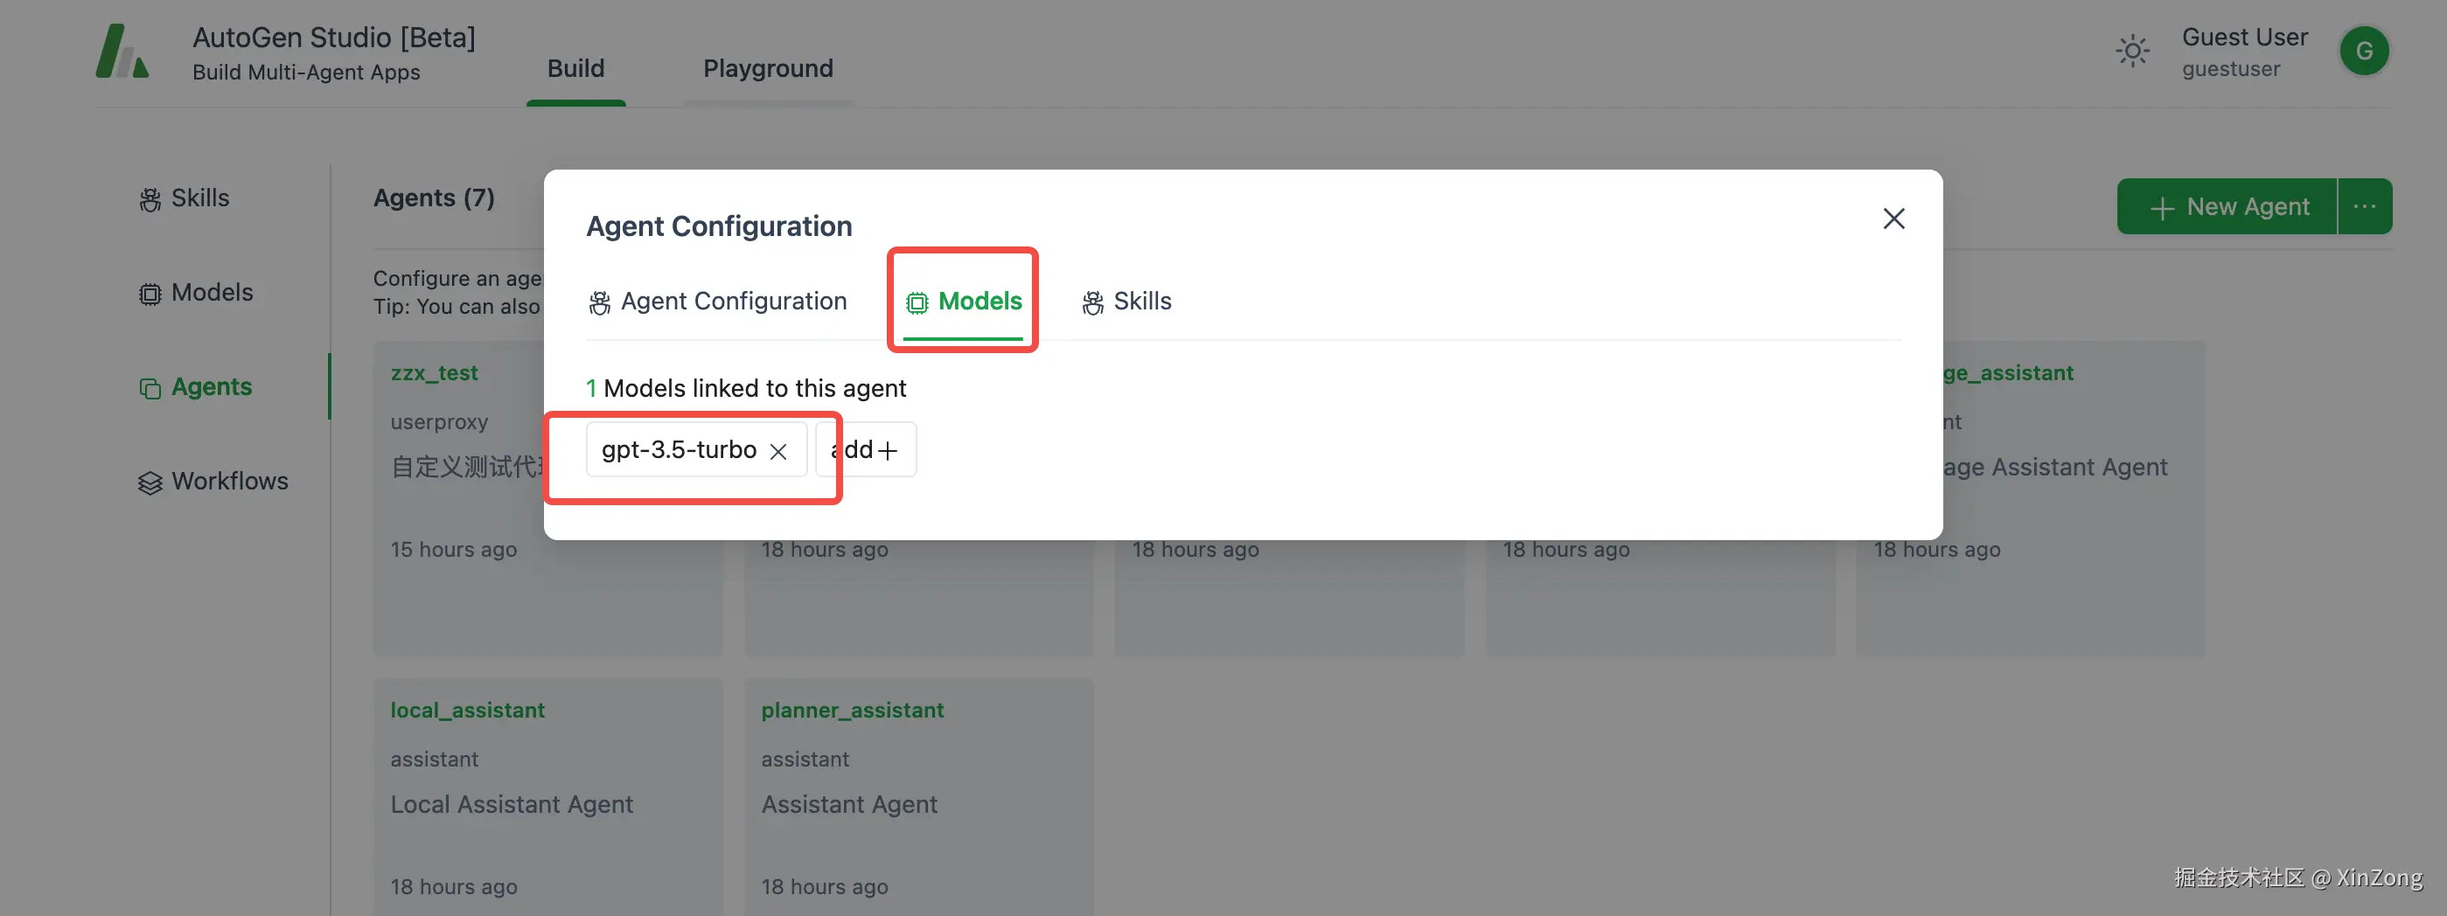Open Workflows in the left sidebar
This screenshot has height=916, width=2447.
coord(213,482)
